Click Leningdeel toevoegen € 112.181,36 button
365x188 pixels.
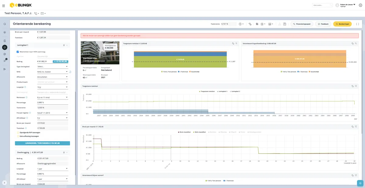click(43, 143)
